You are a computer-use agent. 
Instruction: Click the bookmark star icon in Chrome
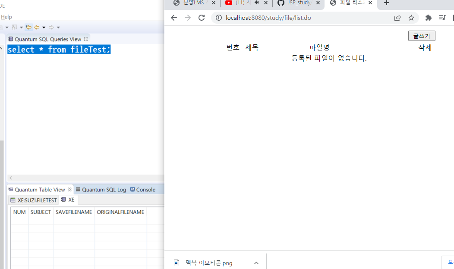pos(411,18)
